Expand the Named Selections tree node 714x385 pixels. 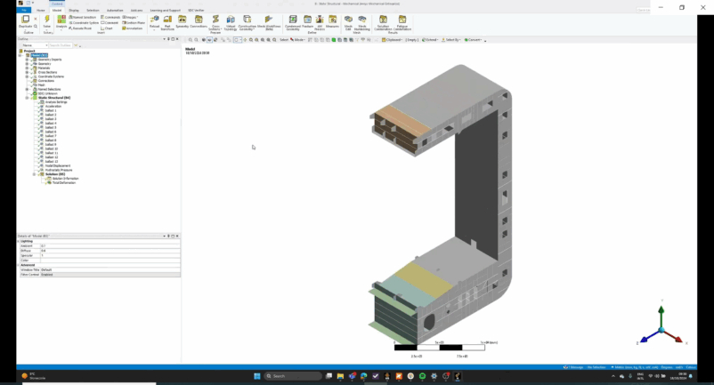pos(27,89)
